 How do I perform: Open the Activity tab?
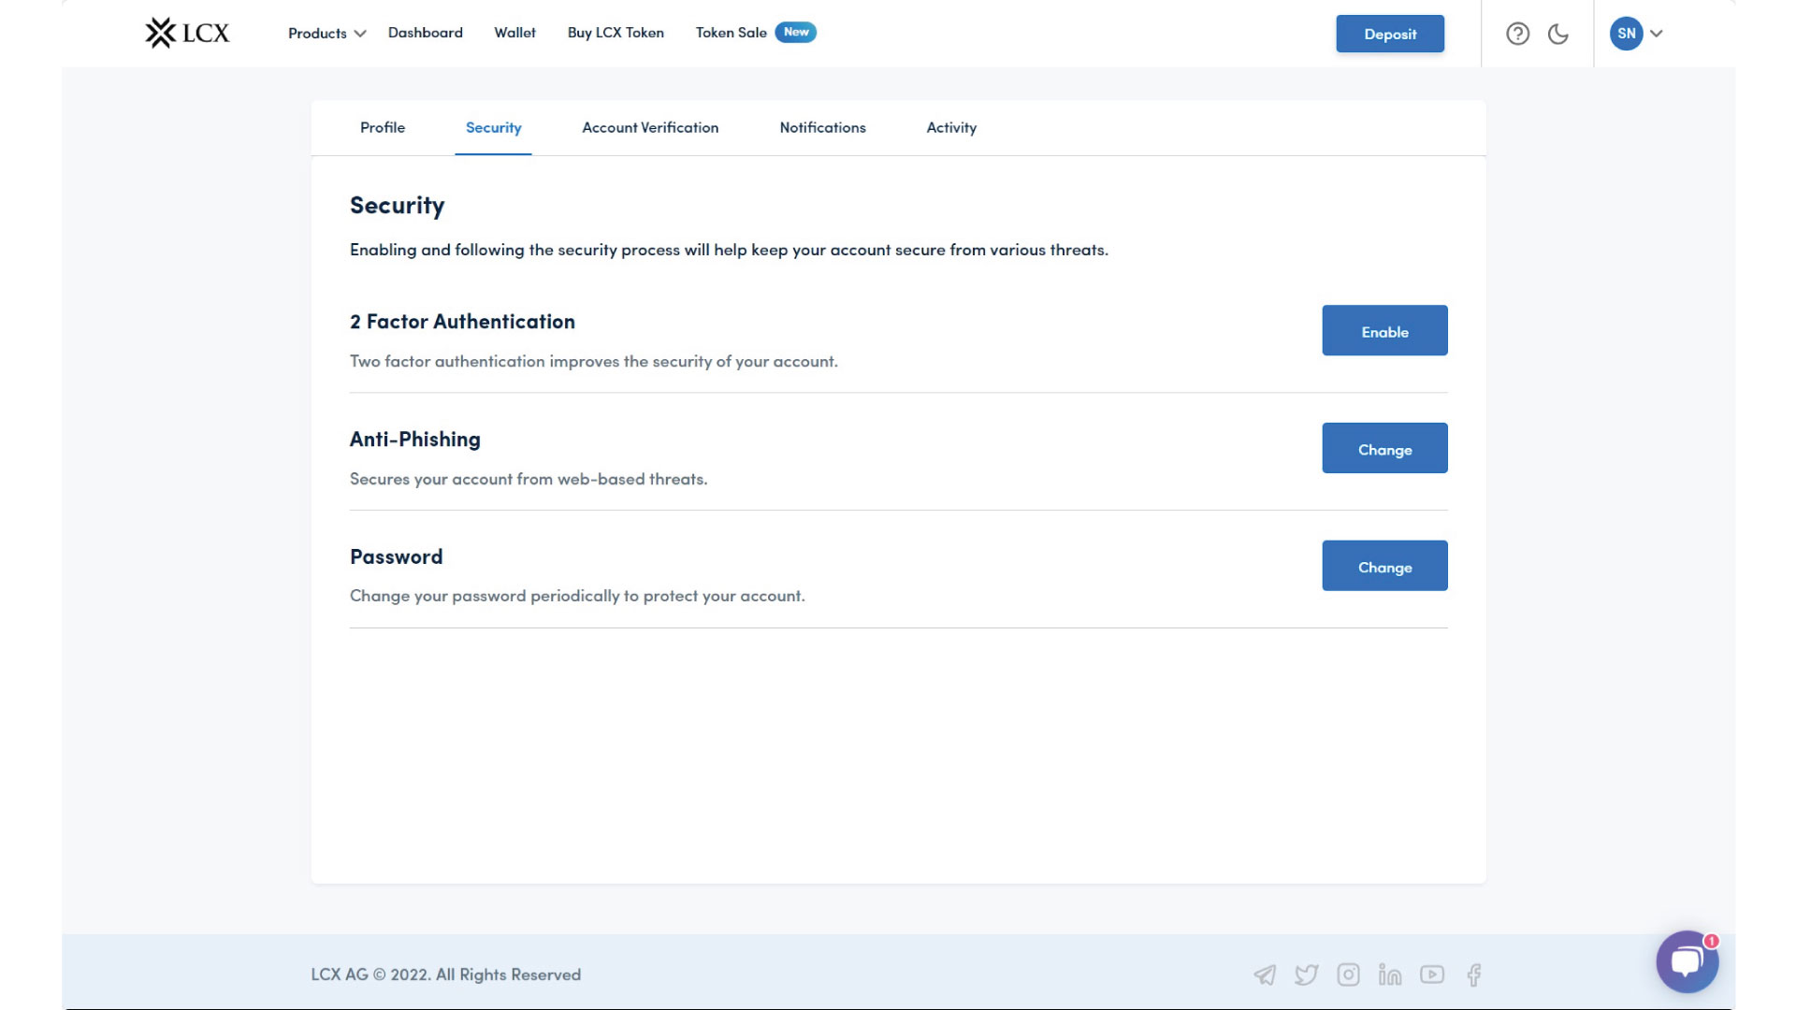(x=951, y=127)
